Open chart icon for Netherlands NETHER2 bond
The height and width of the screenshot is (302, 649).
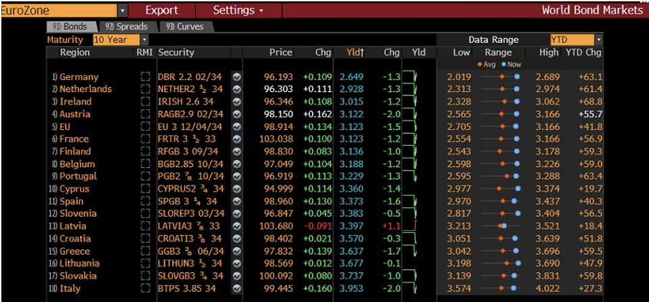236,89
